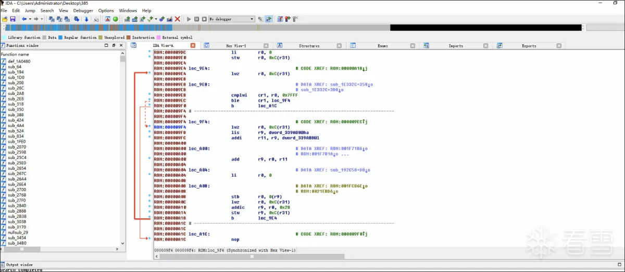The image size is (625, 272).
Task: Toggle breakpoint dot at address 000009EC
Action: click(149, 100)
